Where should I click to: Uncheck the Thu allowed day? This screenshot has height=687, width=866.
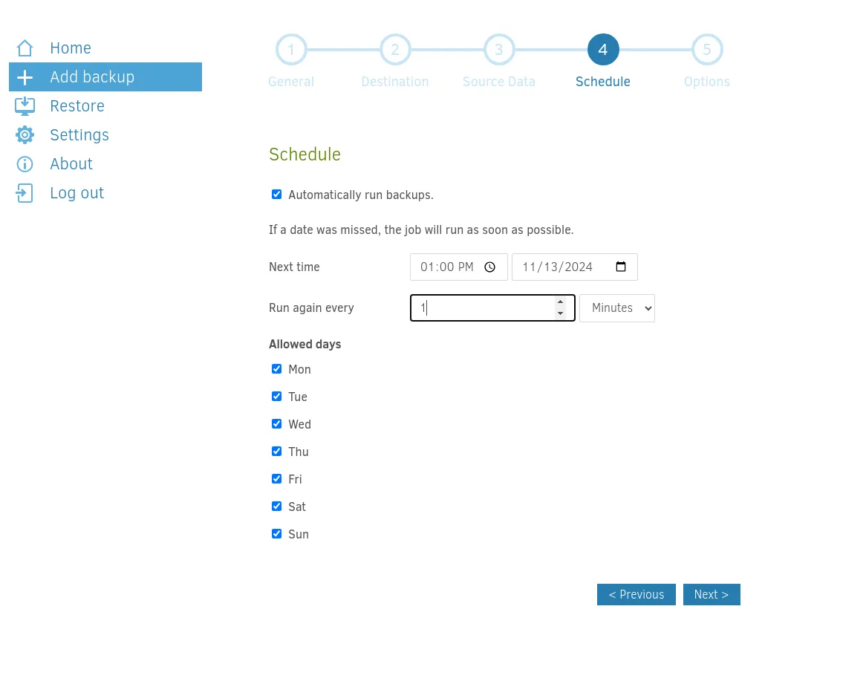(x=277, y=451)
